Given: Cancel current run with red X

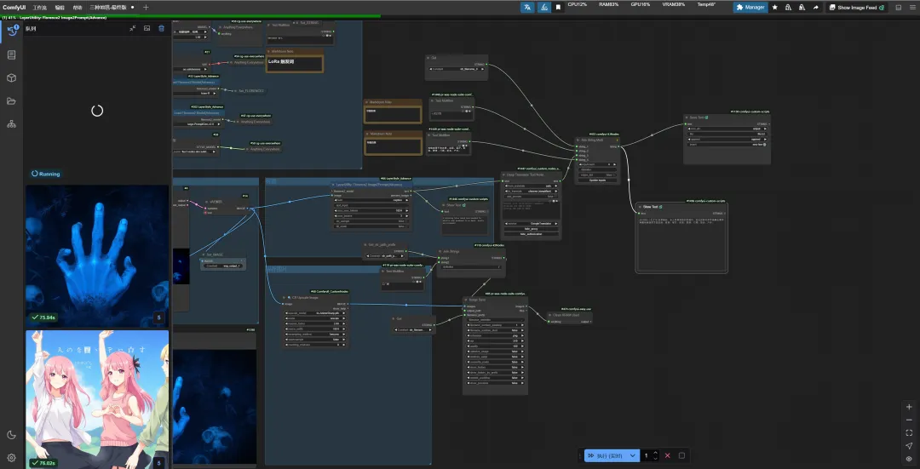Looking at the screenshot, I should 668,455.
